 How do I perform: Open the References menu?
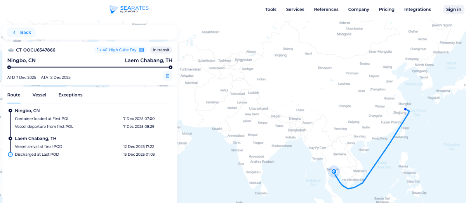(326, 9)
